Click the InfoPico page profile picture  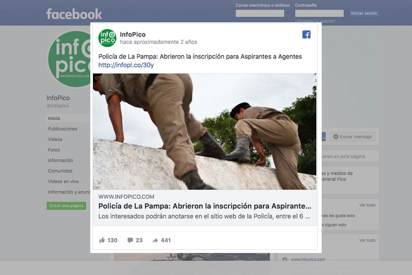(69, 59)
